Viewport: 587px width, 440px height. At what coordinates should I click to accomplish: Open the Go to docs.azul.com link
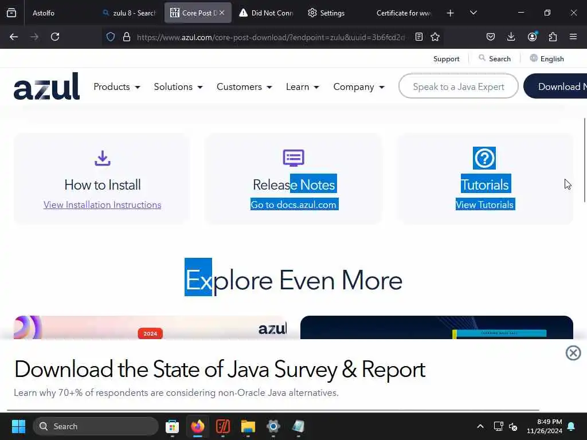coord(293,205)
